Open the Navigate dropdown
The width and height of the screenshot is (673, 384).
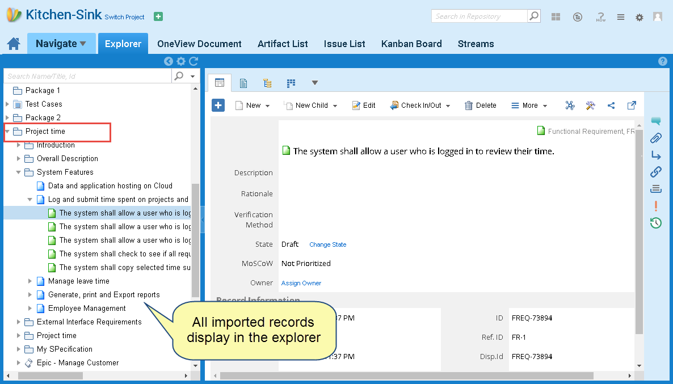pyautogui.click(x=61, y=44)
